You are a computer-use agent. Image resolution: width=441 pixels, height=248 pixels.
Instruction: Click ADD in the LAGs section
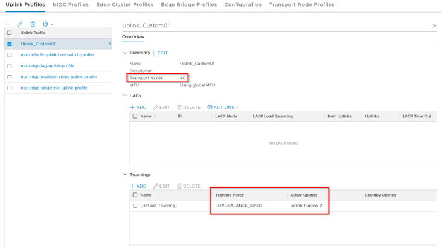138,107
